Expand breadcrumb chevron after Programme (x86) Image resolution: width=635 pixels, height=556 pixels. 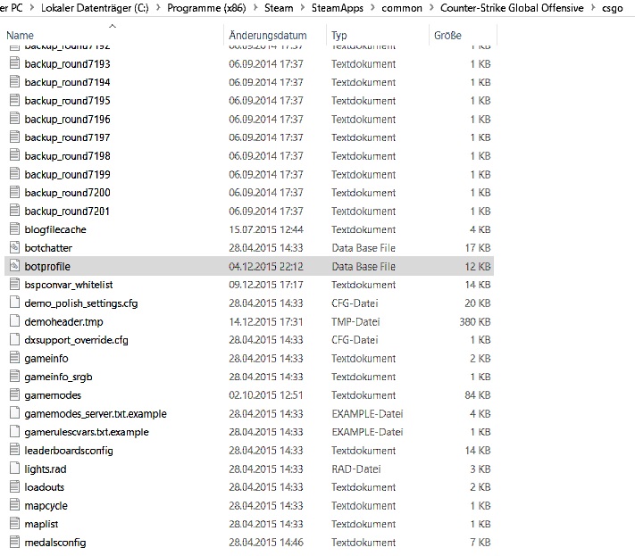pyautogui.click(x=255, y=8)
